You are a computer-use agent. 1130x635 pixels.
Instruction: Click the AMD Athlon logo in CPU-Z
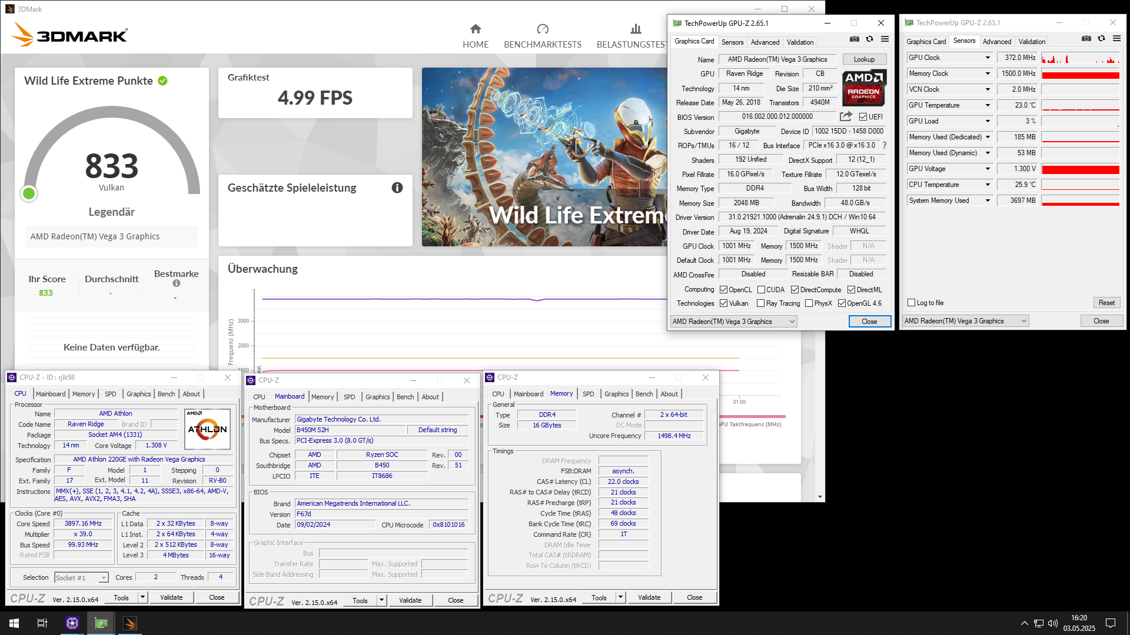point(207,429)
